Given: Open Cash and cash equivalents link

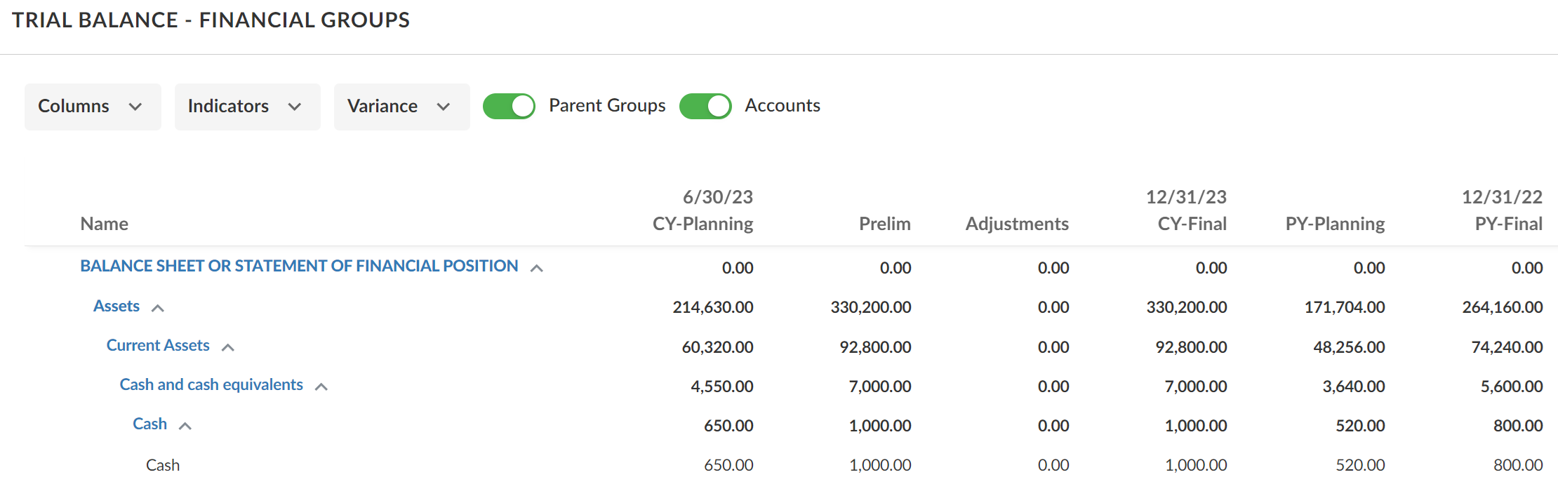Looking at the screenshot, I should (x=211, y=384).
